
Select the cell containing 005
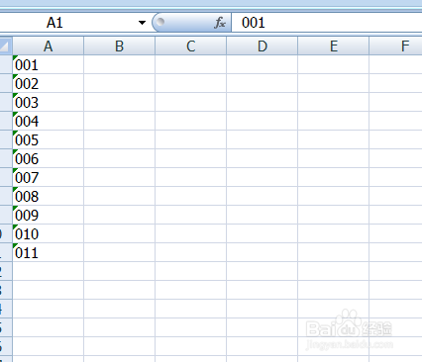tap(48, 139)
